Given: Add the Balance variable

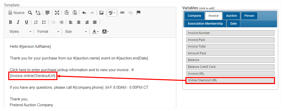Looking at the screenshot, I should pos(230,60).
